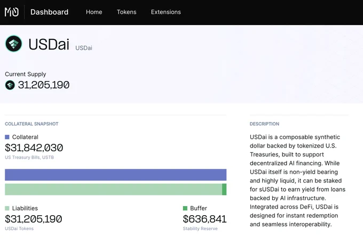Click the light green liabilities bar segment
363x245 pixels.
point(113,190)
